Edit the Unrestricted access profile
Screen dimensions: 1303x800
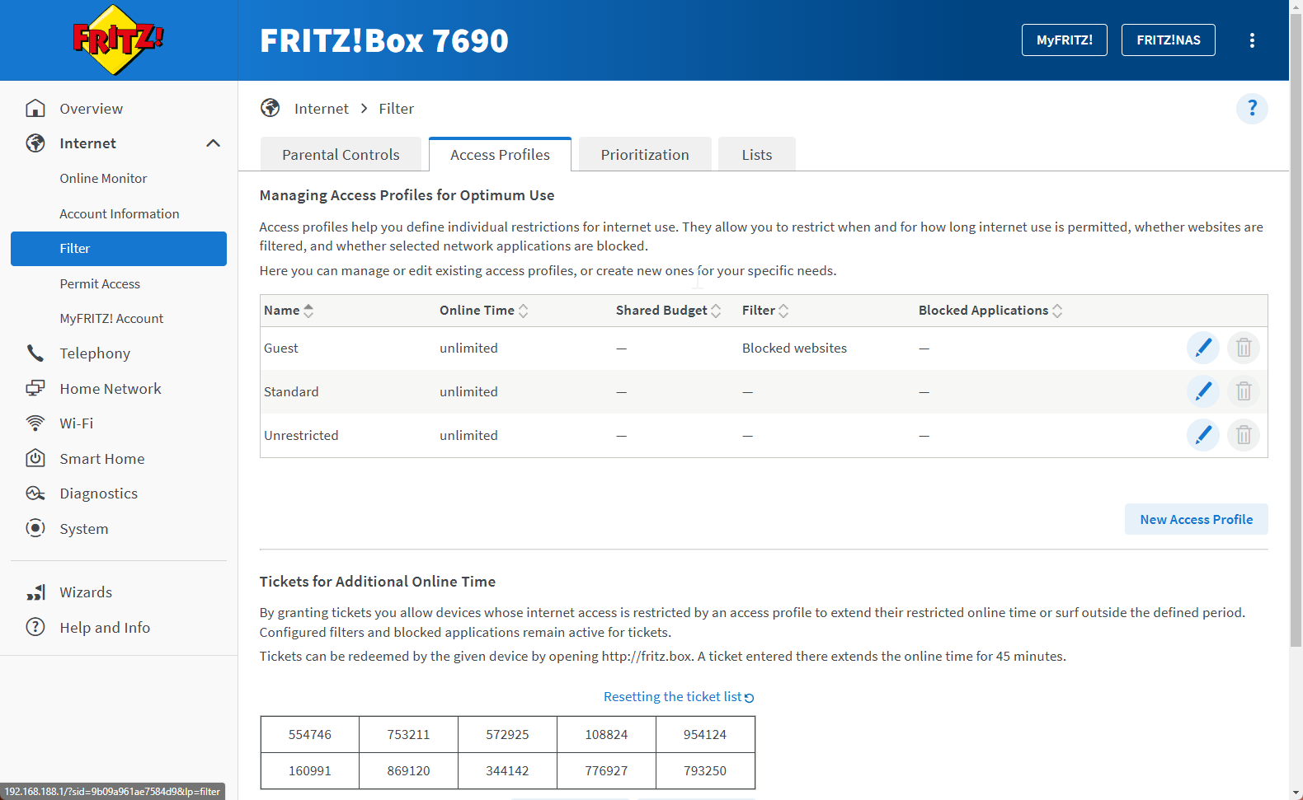(1202, 435)
